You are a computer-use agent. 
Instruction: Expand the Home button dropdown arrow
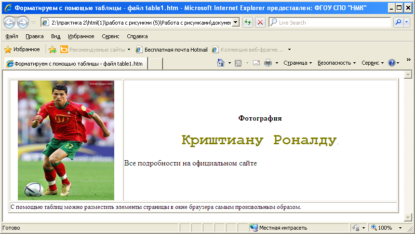click(x=229, y=63)
